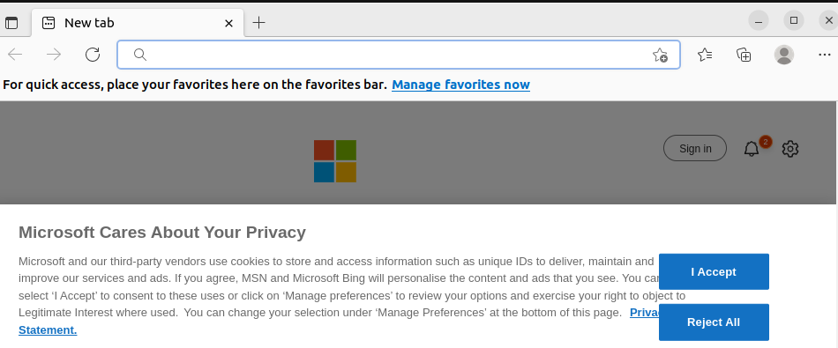Image resolution: width=838 pixels, height=348 pixels.
Task: Select the New tab tab
Action: coord(138,23)
